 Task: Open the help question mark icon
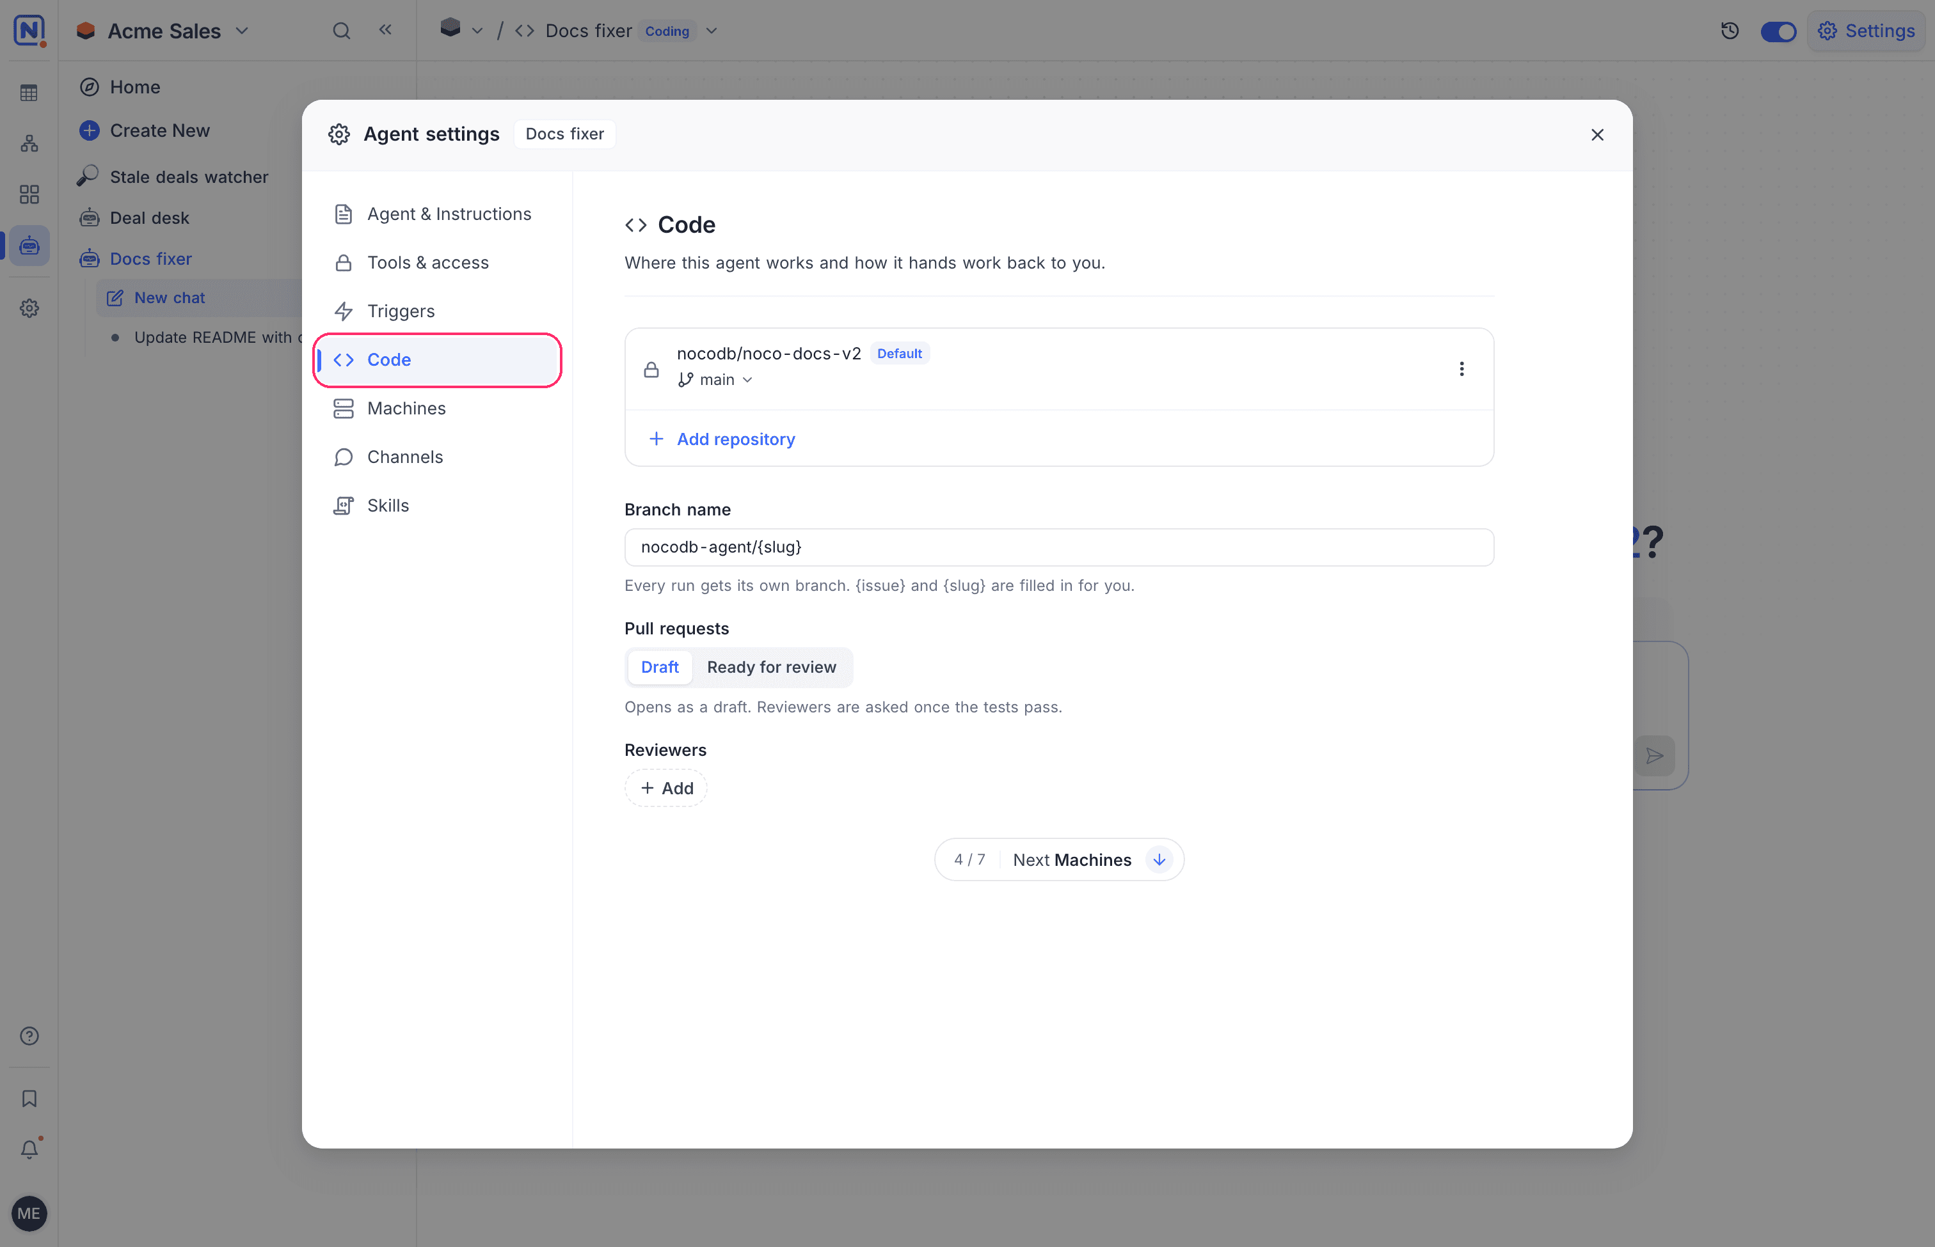29,1036
